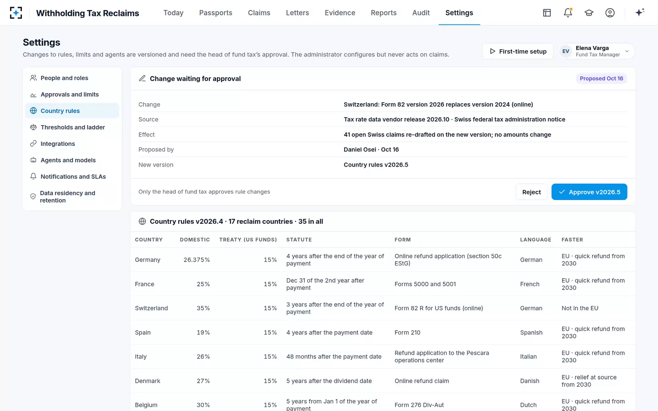Reject the pending rule change

531,192
